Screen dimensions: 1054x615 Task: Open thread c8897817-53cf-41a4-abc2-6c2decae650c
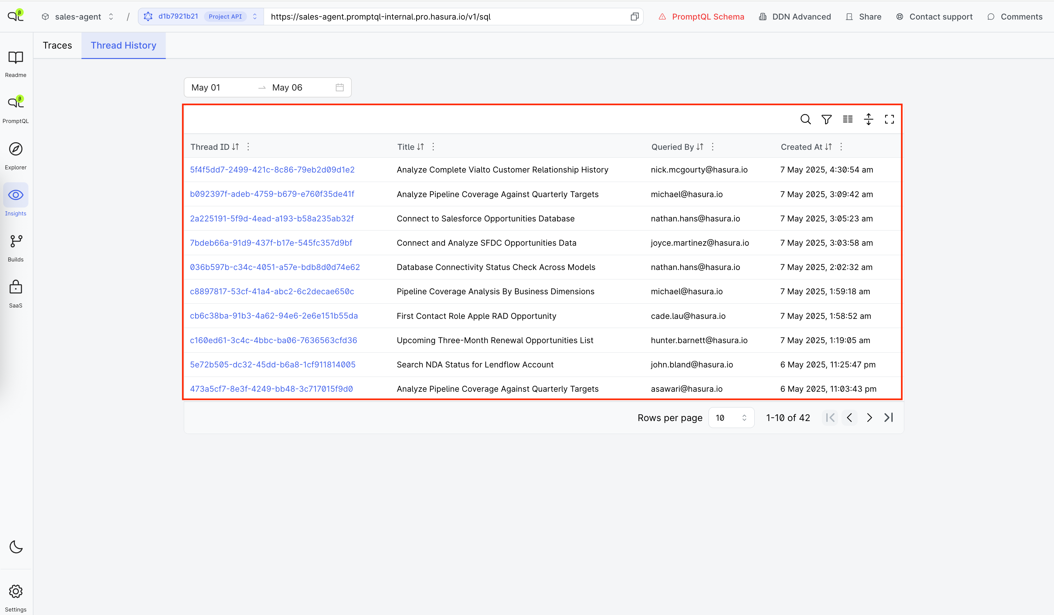tap(272, 291)
